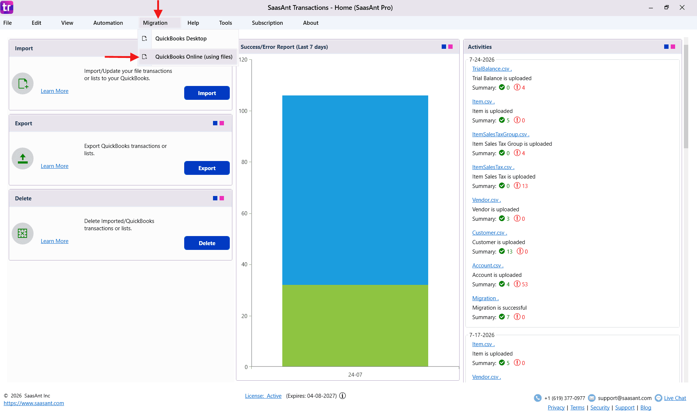Open the View menu
Screen dimensions: 697x412
[x=67, y=23]
